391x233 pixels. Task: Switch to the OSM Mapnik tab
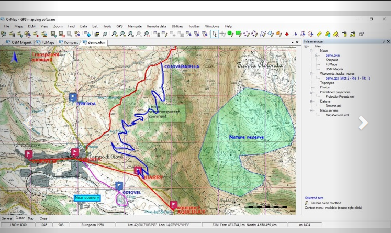19,42
